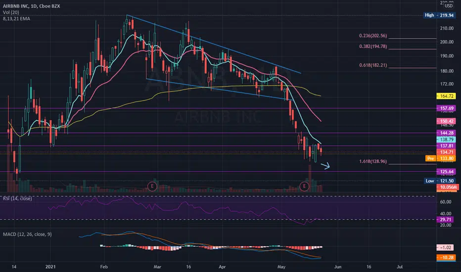
Task: Click the 210.00 price axis tick
Action: (x=447, y=29)
